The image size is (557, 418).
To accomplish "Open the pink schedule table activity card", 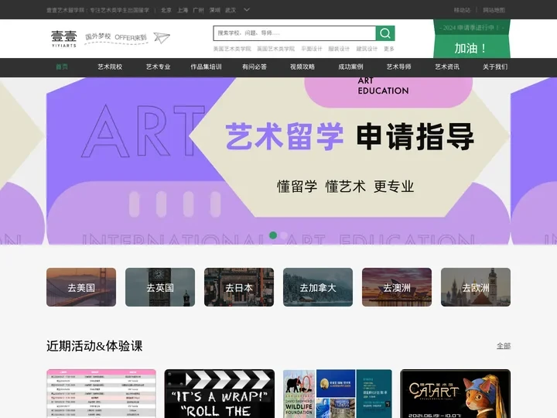I will click(101, 393).
